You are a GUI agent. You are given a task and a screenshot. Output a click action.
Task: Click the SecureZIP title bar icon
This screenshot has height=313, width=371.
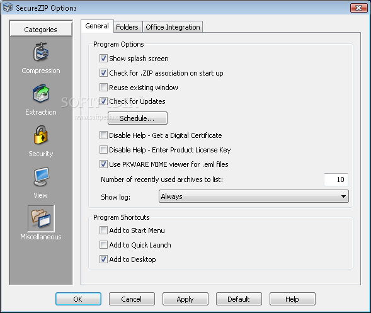click(x=8, y=8)
